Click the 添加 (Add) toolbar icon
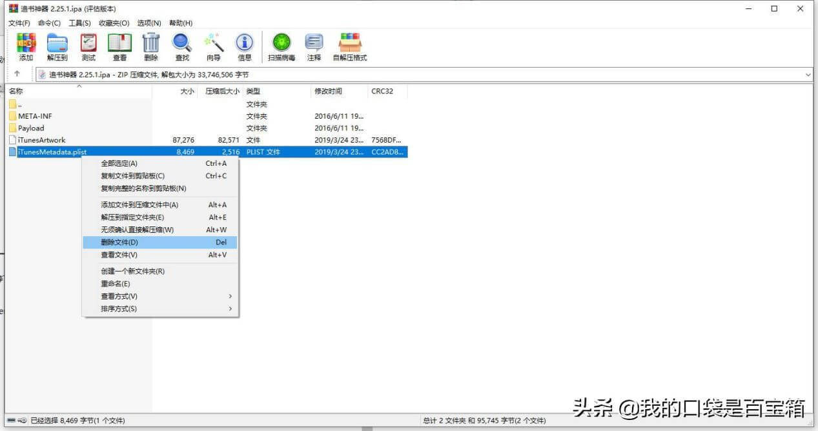Viewport: 818px width, 431px height. click(26, 46)
